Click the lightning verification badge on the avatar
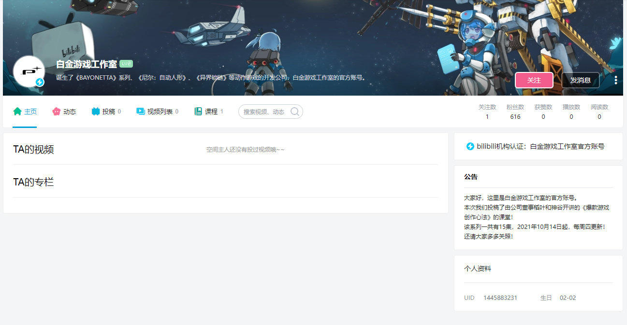Image resolution: width=627 pixels, height=325 pixels. (40, 83)
